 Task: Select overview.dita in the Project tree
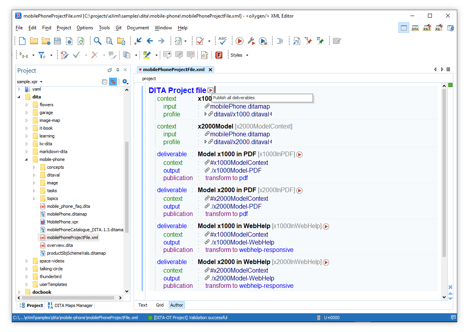pyautogui.click(x=60, y=245)
